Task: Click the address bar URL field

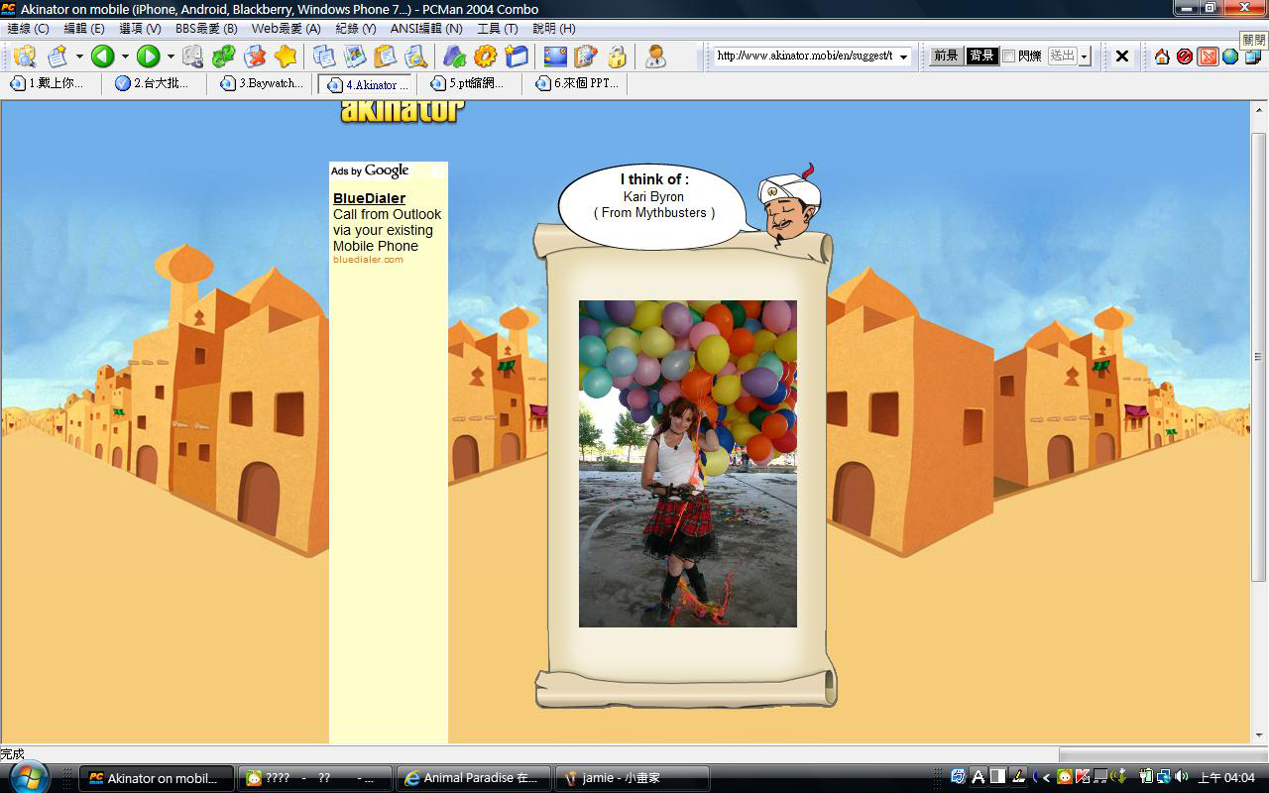Action: [x=804, y=56]
